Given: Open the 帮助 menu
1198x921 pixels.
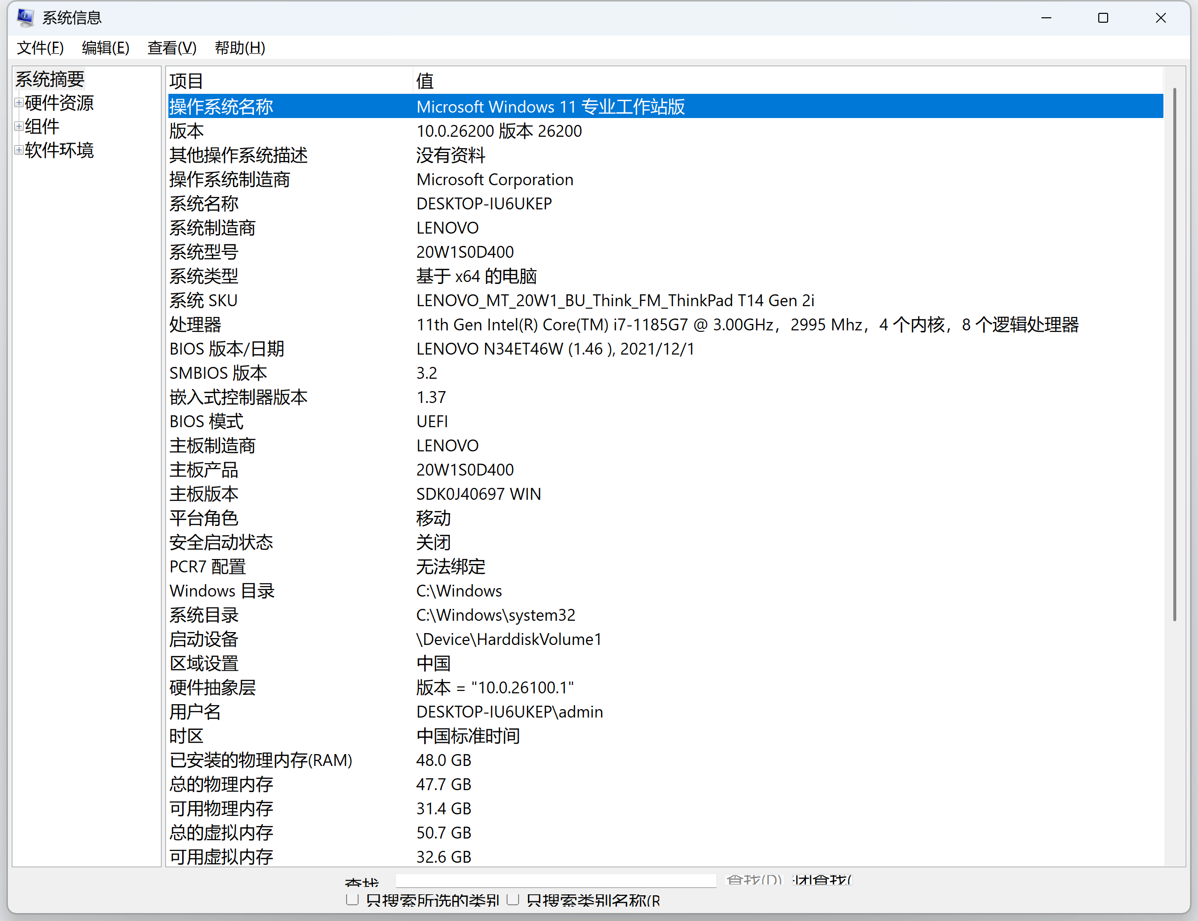Looking at the screenshot, I should [x=240, y=48].
